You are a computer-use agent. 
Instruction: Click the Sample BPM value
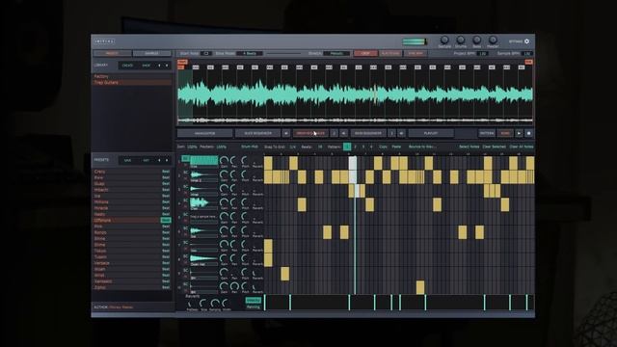coord(527,53)
